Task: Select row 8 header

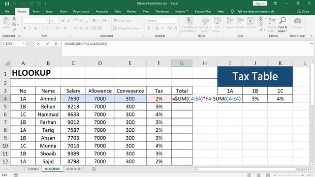Action: [5, 130]
